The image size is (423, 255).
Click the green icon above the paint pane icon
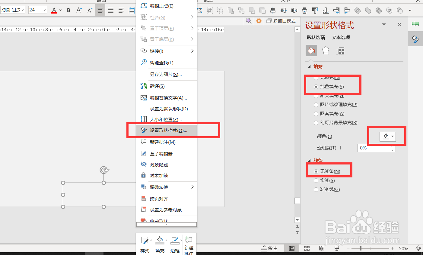coord(415,24)
